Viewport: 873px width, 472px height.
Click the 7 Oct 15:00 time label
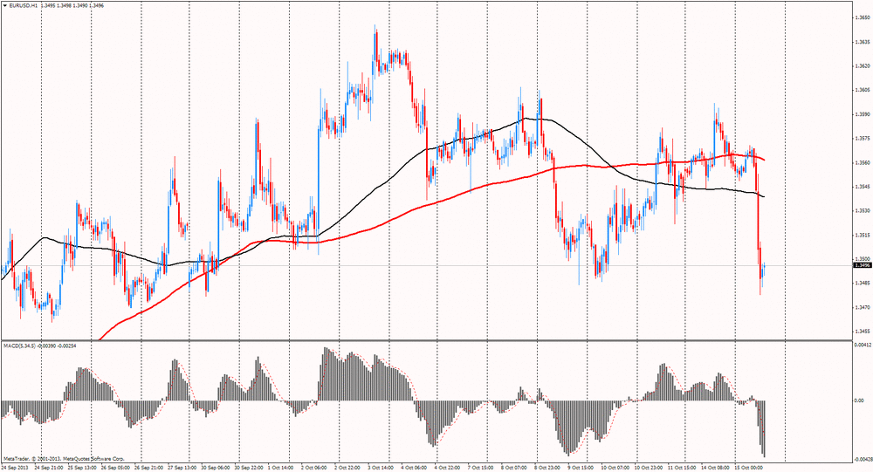pyautogui.click(x=481, y=468)
